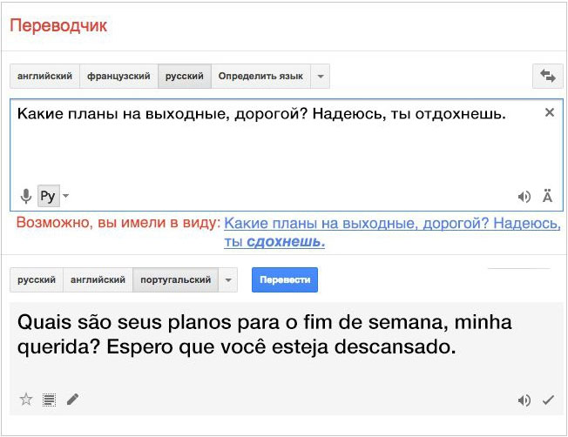Open target language list dropdown arrow

point(228,279)
